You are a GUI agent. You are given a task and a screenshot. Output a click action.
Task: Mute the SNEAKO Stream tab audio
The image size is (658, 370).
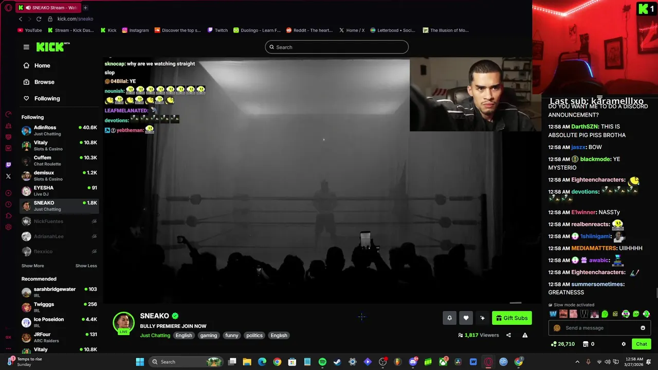pos(28,8)
